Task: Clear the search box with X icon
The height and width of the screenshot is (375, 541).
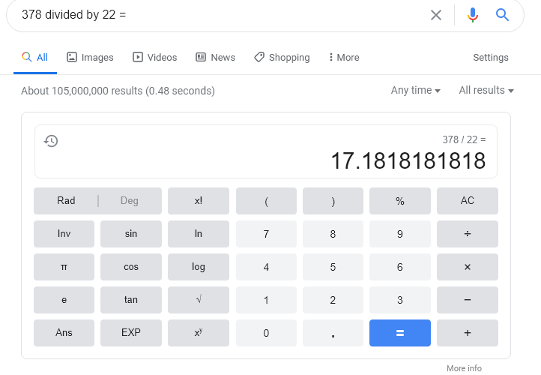Action: click(436, 15)
